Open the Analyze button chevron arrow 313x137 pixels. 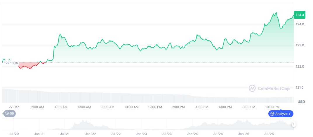click(290, 114)
